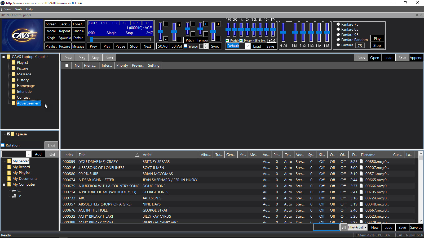
Task: Adjust the 1k equalizer band slider
Action: point(241,29)
